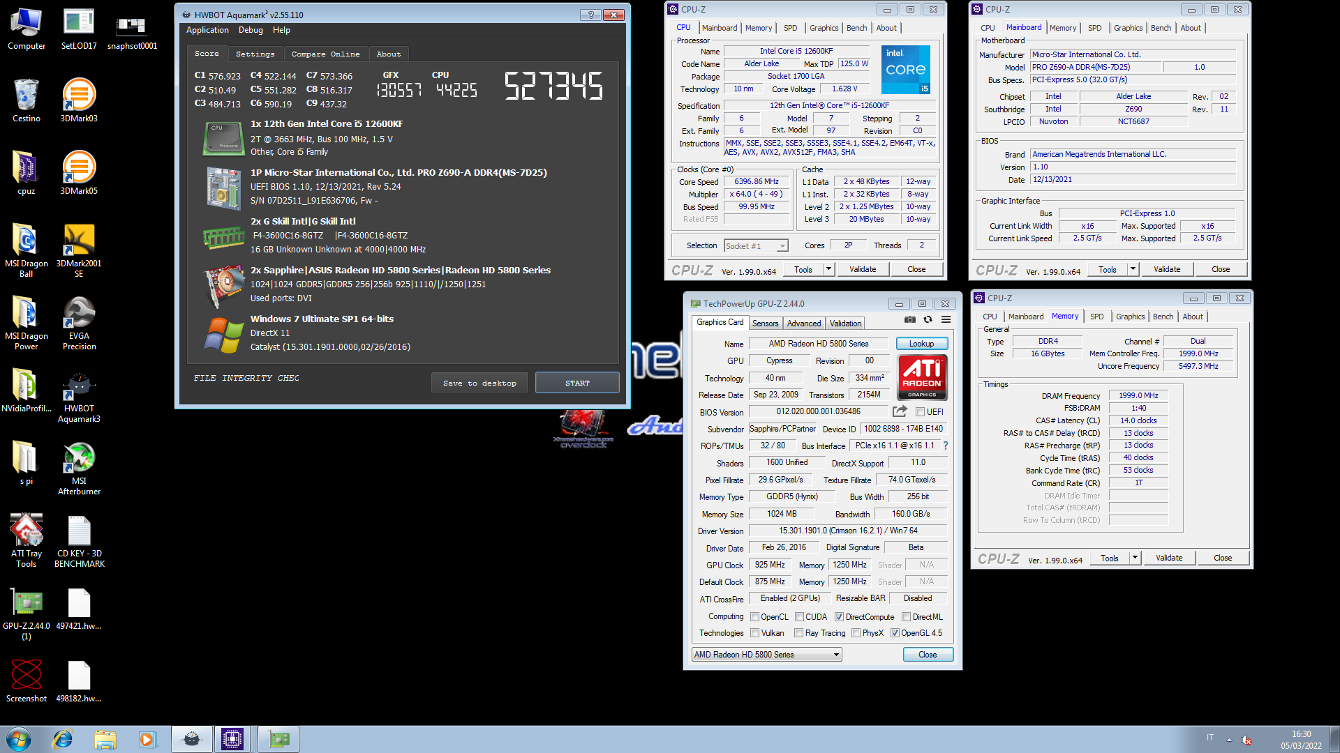Toggle the PhysX checkbox

tap(856, 633)
